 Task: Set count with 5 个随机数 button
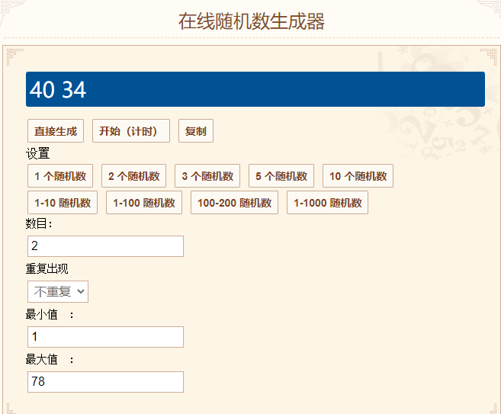pyautogui.click(x=281, y=176)
